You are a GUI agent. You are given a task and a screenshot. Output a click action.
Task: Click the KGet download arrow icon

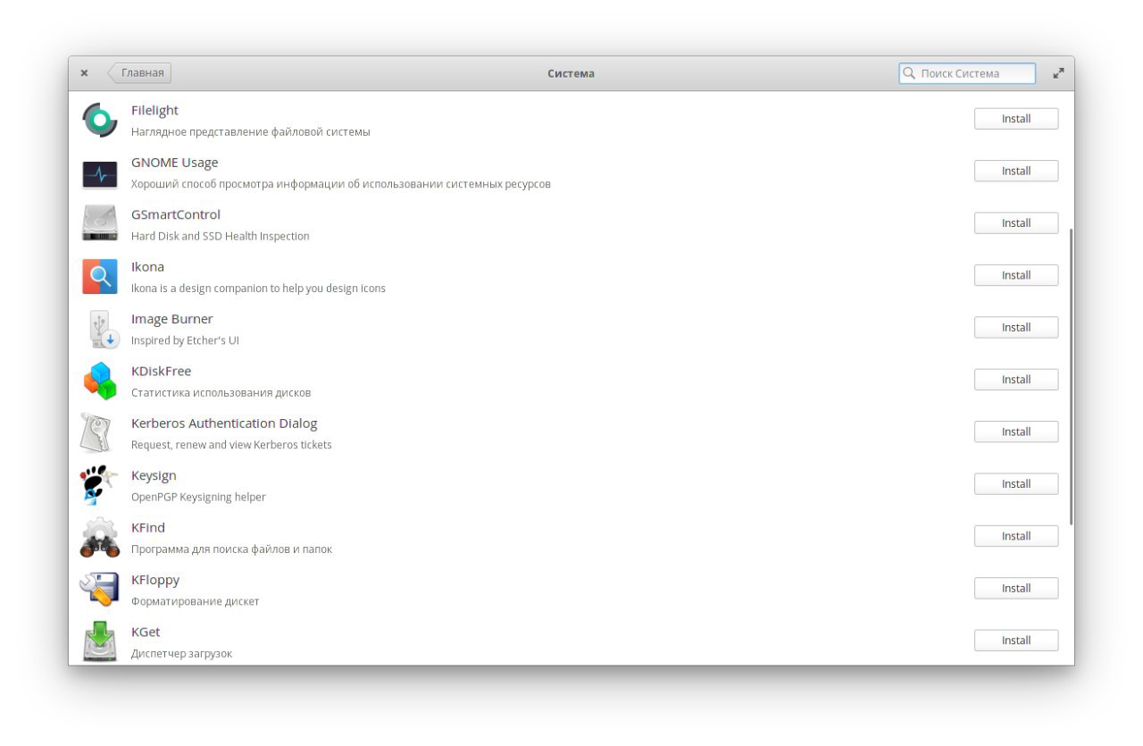click(100, 641)
